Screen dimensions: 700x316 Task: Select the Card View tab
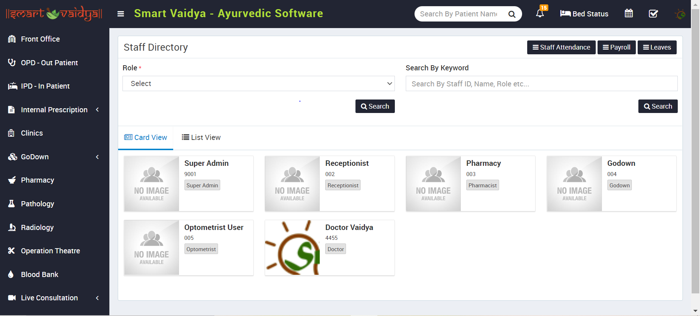point(146,137)
